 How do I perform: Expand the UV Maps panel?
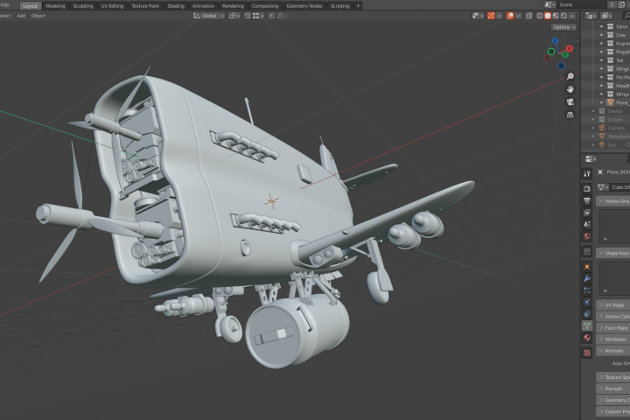point(613,305)
